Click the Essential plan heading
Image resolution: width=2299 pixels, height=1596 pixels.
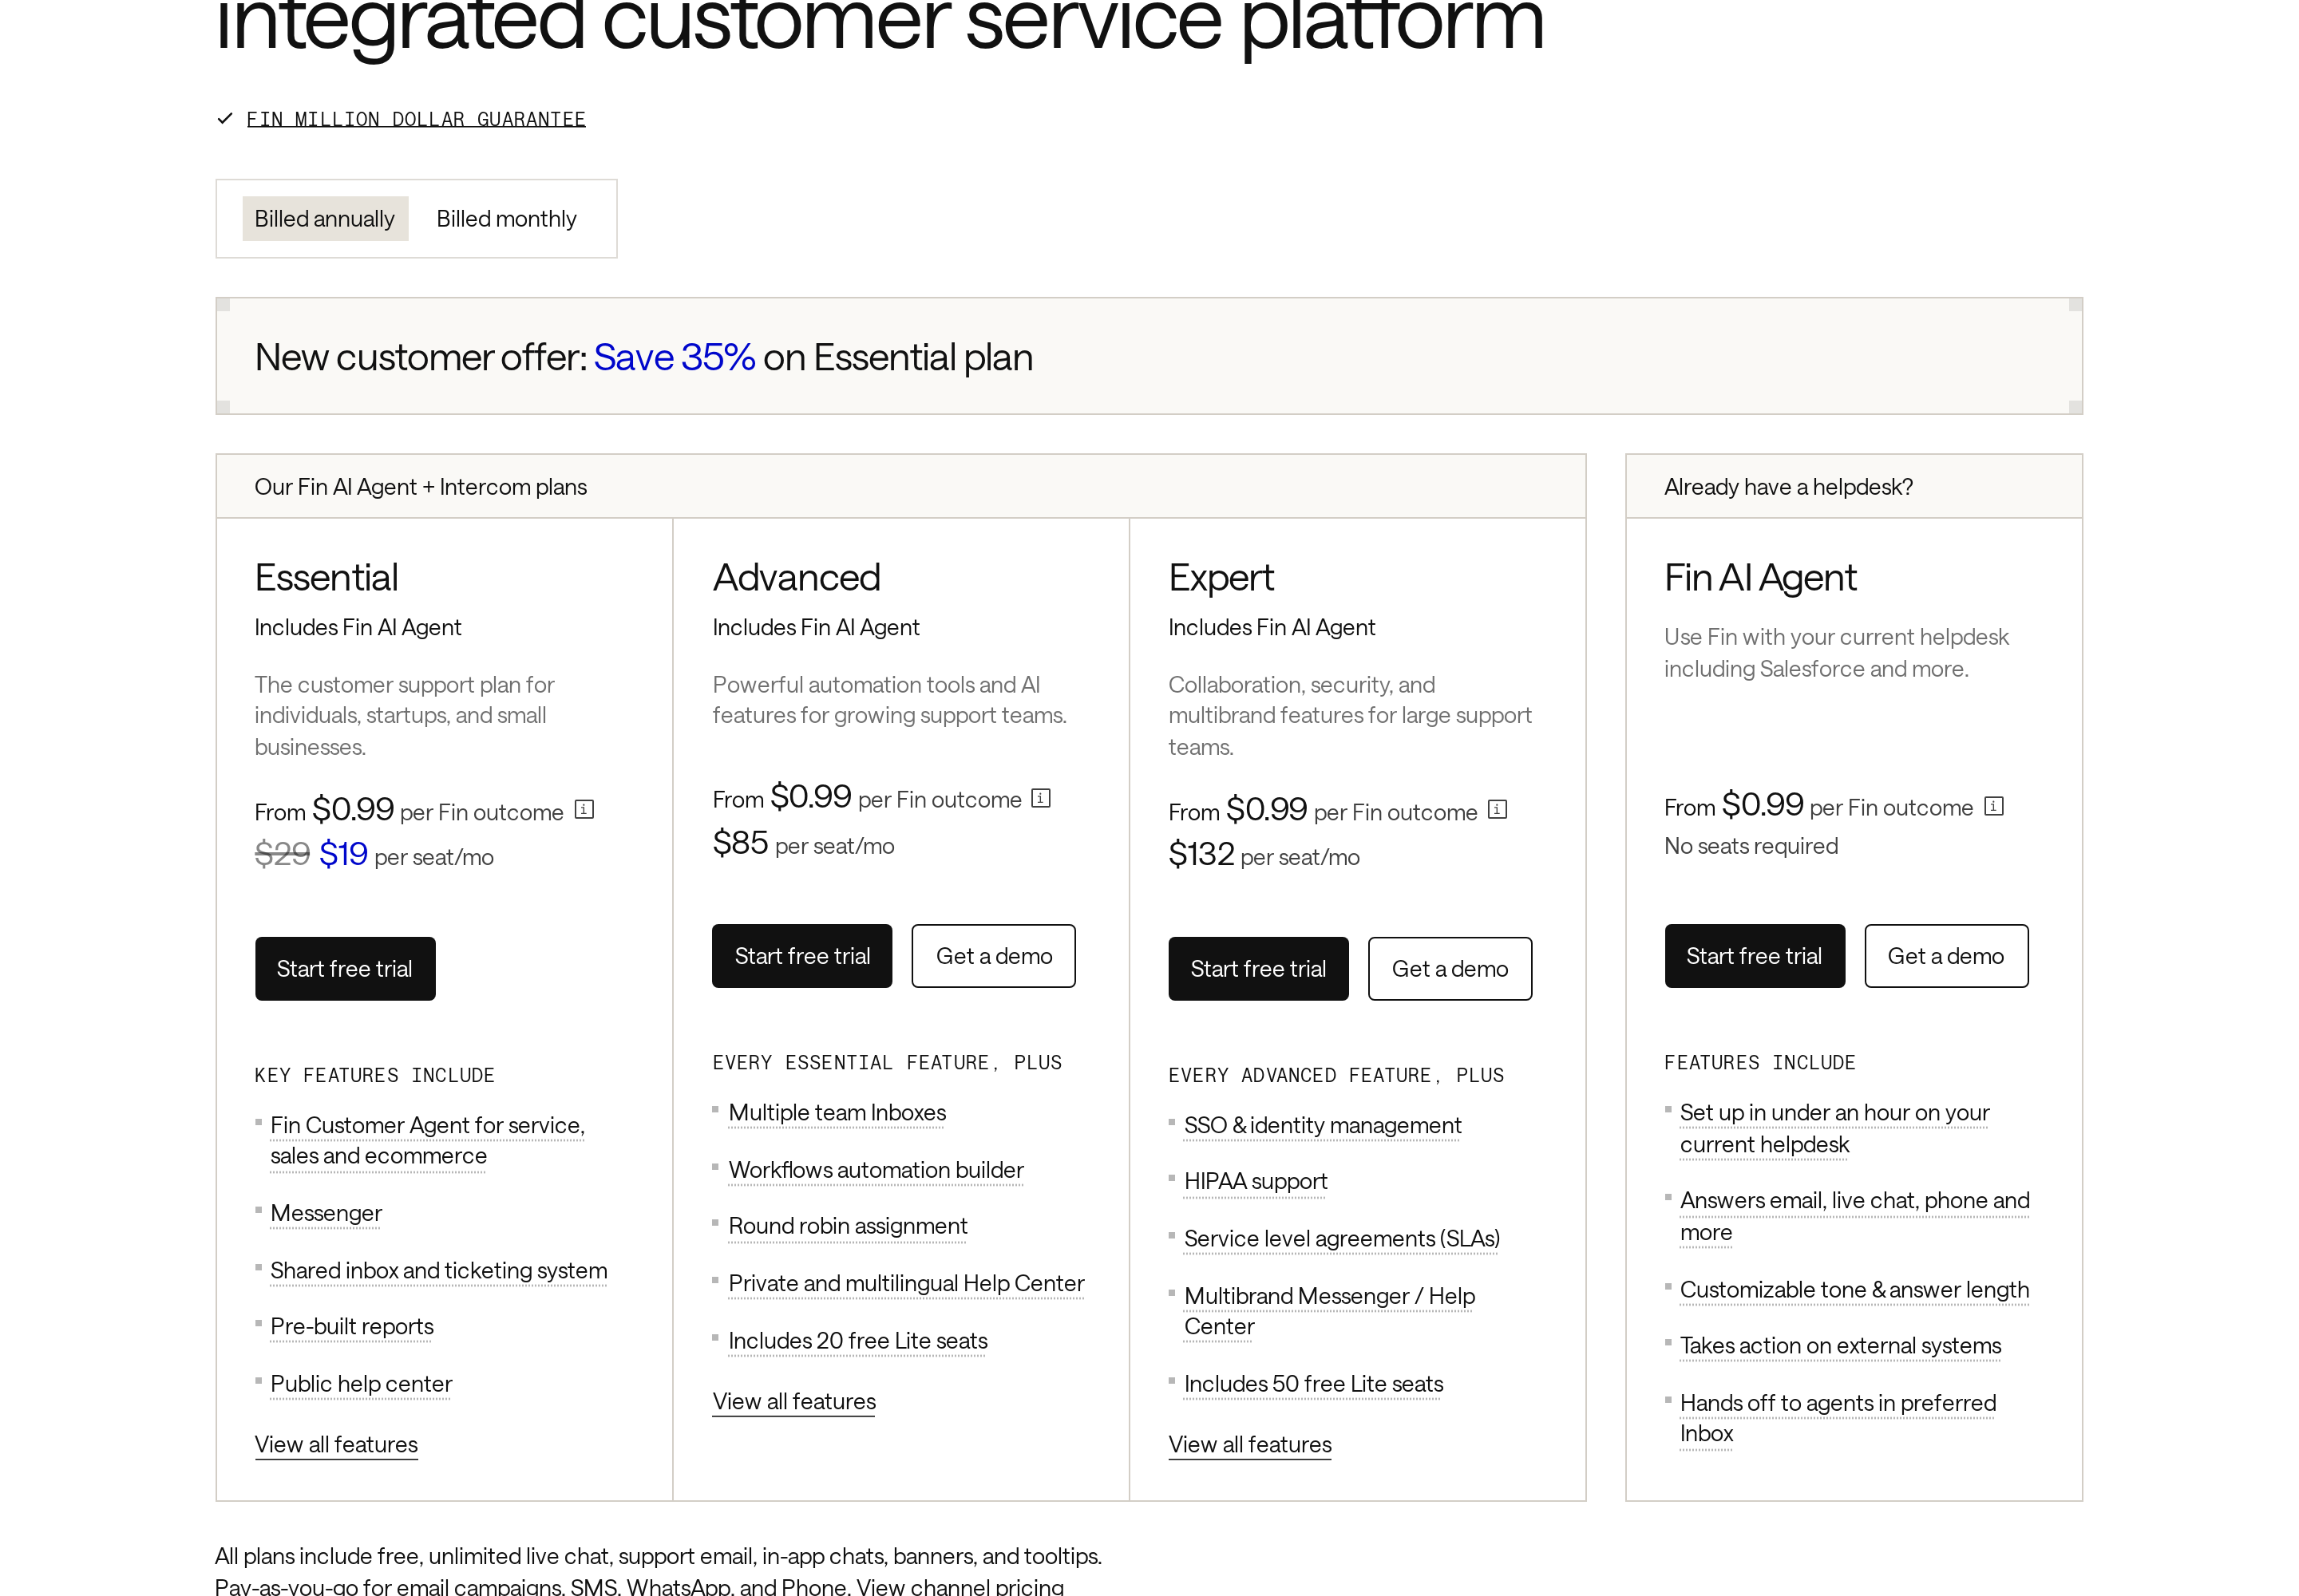click(x=326, y=578)
